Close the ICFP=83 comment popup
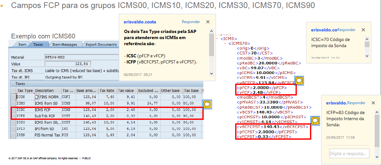The image size is (381, 165). 373,103
